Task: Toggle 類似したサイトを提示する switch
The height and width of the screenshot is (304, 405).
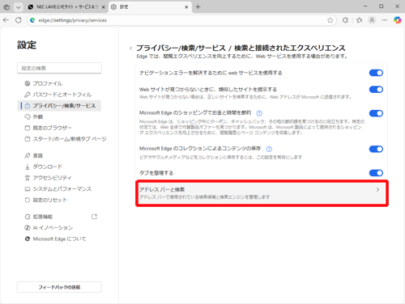Action: click(x=376, y=90)
